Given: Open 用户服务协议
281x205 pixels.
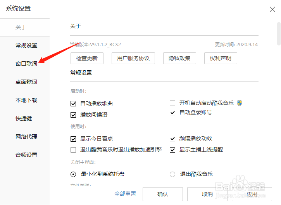Looking at the screenshot, I should [133, 58].
